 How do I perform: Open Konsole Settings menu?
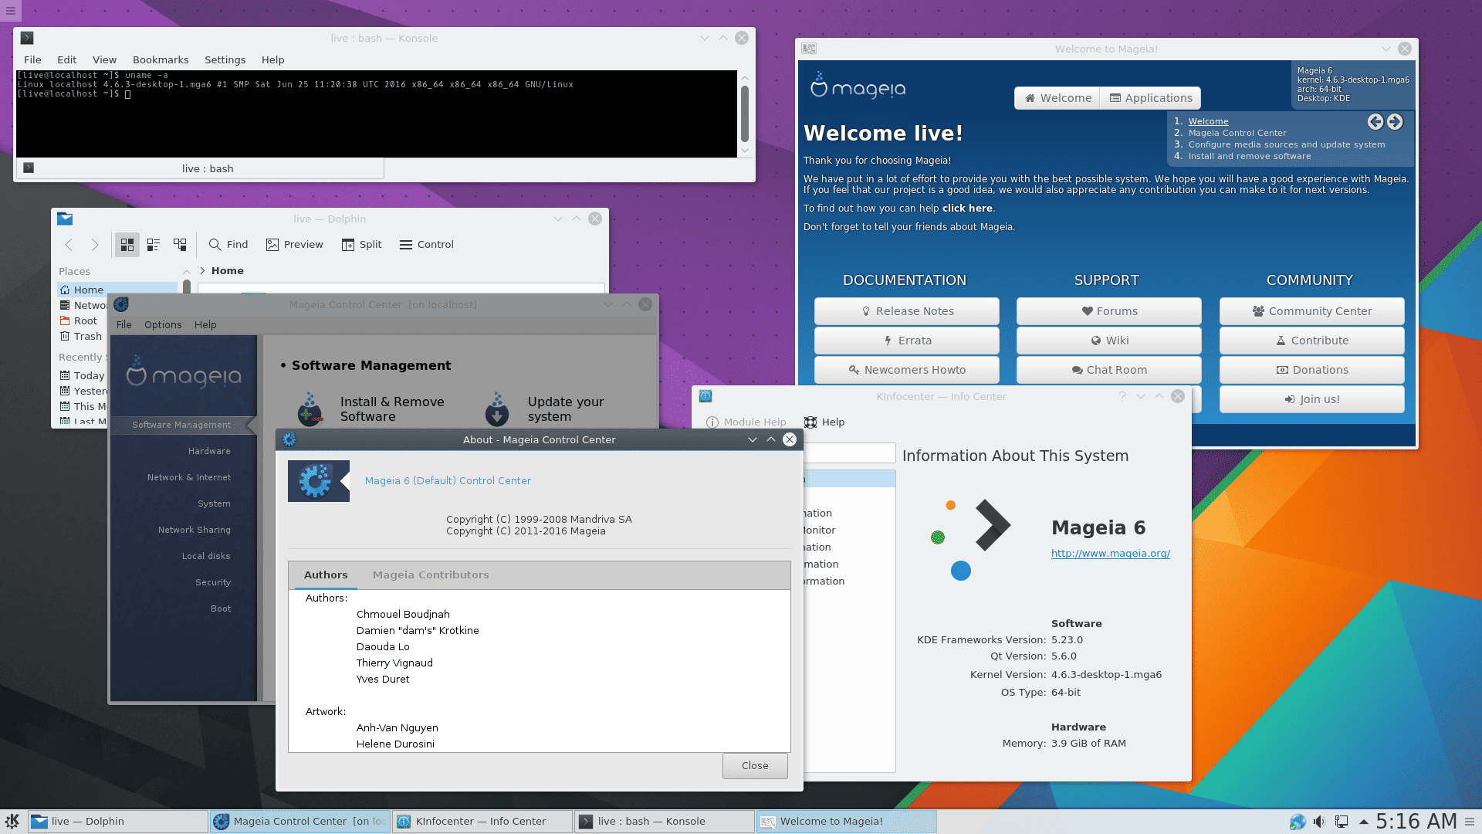coord(225,60)
